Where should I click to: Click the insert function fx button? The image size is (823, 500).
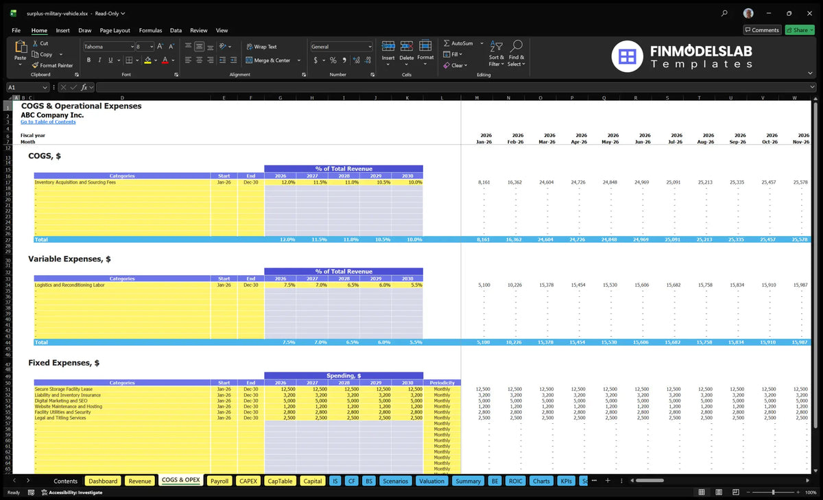pos(84,87)
